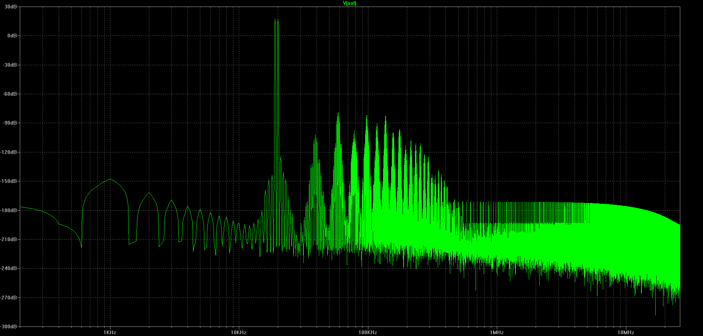Click the 10MHz frequency axis label

click(x=626, y=332)
